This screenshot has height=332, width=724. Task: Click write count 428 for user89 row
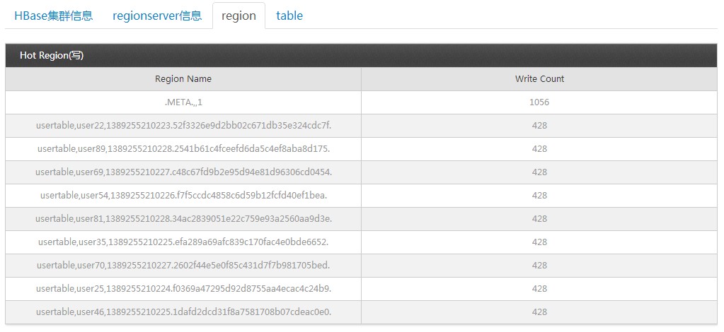(539, 149)
